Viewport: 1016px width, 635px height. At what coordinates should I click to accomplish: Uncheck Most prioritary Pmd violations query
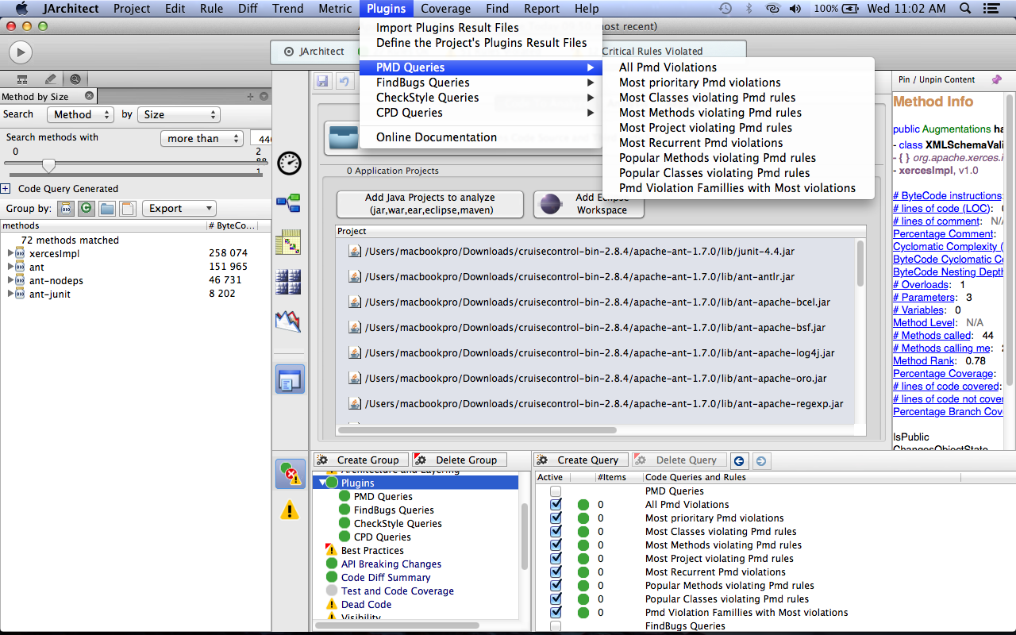click(556, 518)
